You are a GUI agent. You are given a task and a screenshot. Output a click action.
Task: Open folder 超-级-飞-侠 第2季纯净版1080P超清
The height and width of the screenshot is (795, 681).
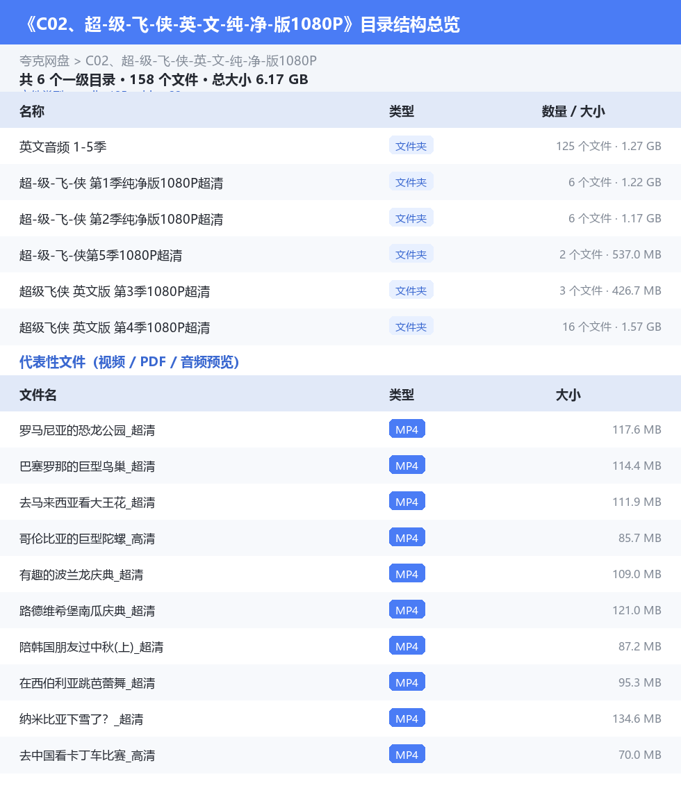click(340, 218)
